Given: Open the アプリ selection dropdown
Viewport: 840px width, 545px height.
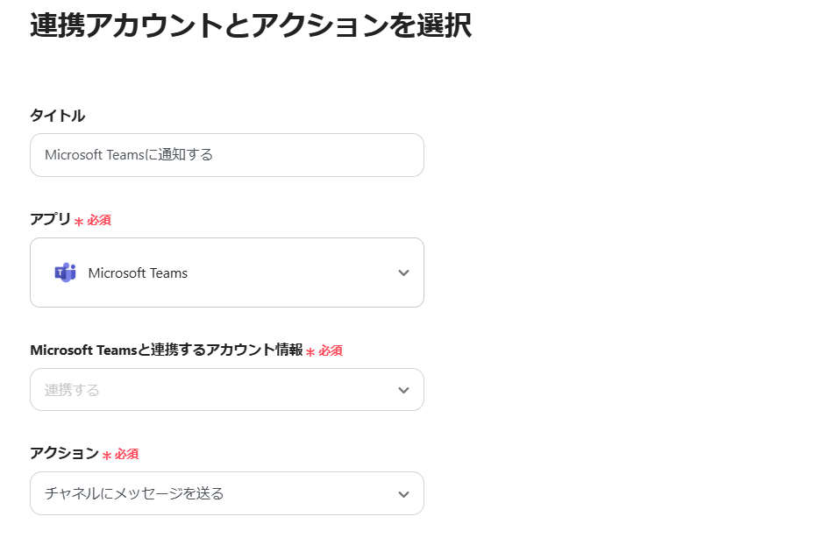Looking at the screenshot, I should pyautogui.click(x=226, y=272).
